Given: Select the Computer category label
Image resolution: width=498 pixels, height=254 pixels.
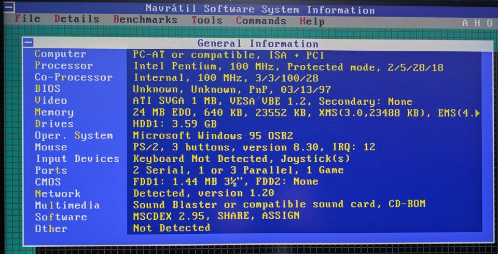Looking at the screenshot, I should (x=60, y=54).
